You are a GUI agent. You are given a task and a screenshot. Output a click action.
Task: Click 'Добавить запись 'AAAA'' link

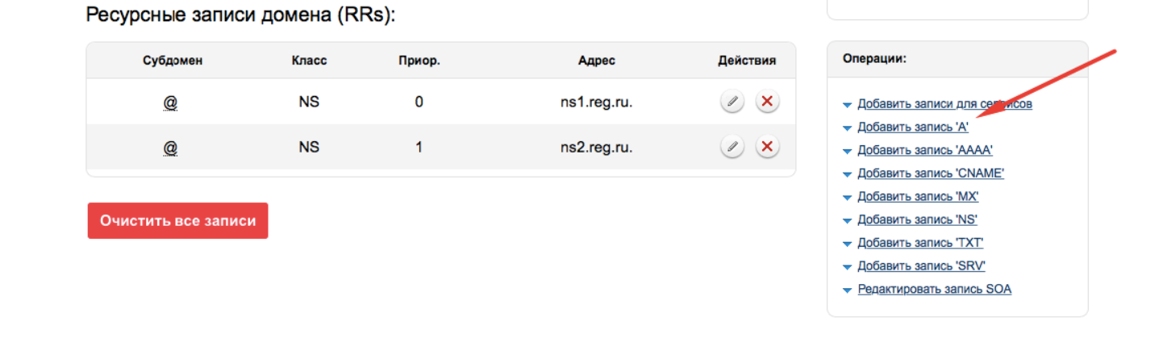pos(924,150)
